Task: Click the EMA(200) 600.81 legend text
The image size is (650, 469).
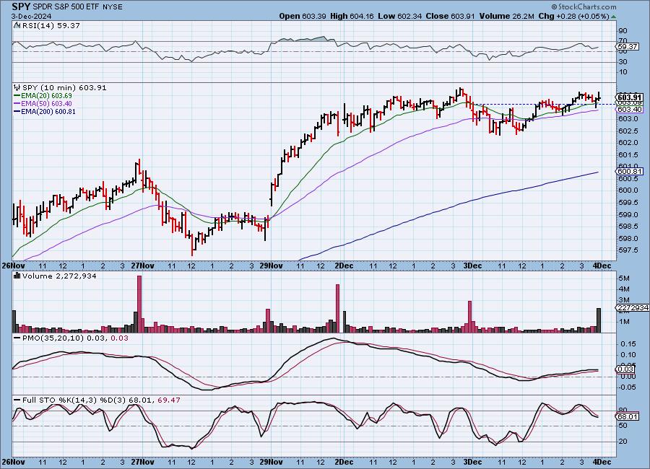Action: (x=48, y=111)
